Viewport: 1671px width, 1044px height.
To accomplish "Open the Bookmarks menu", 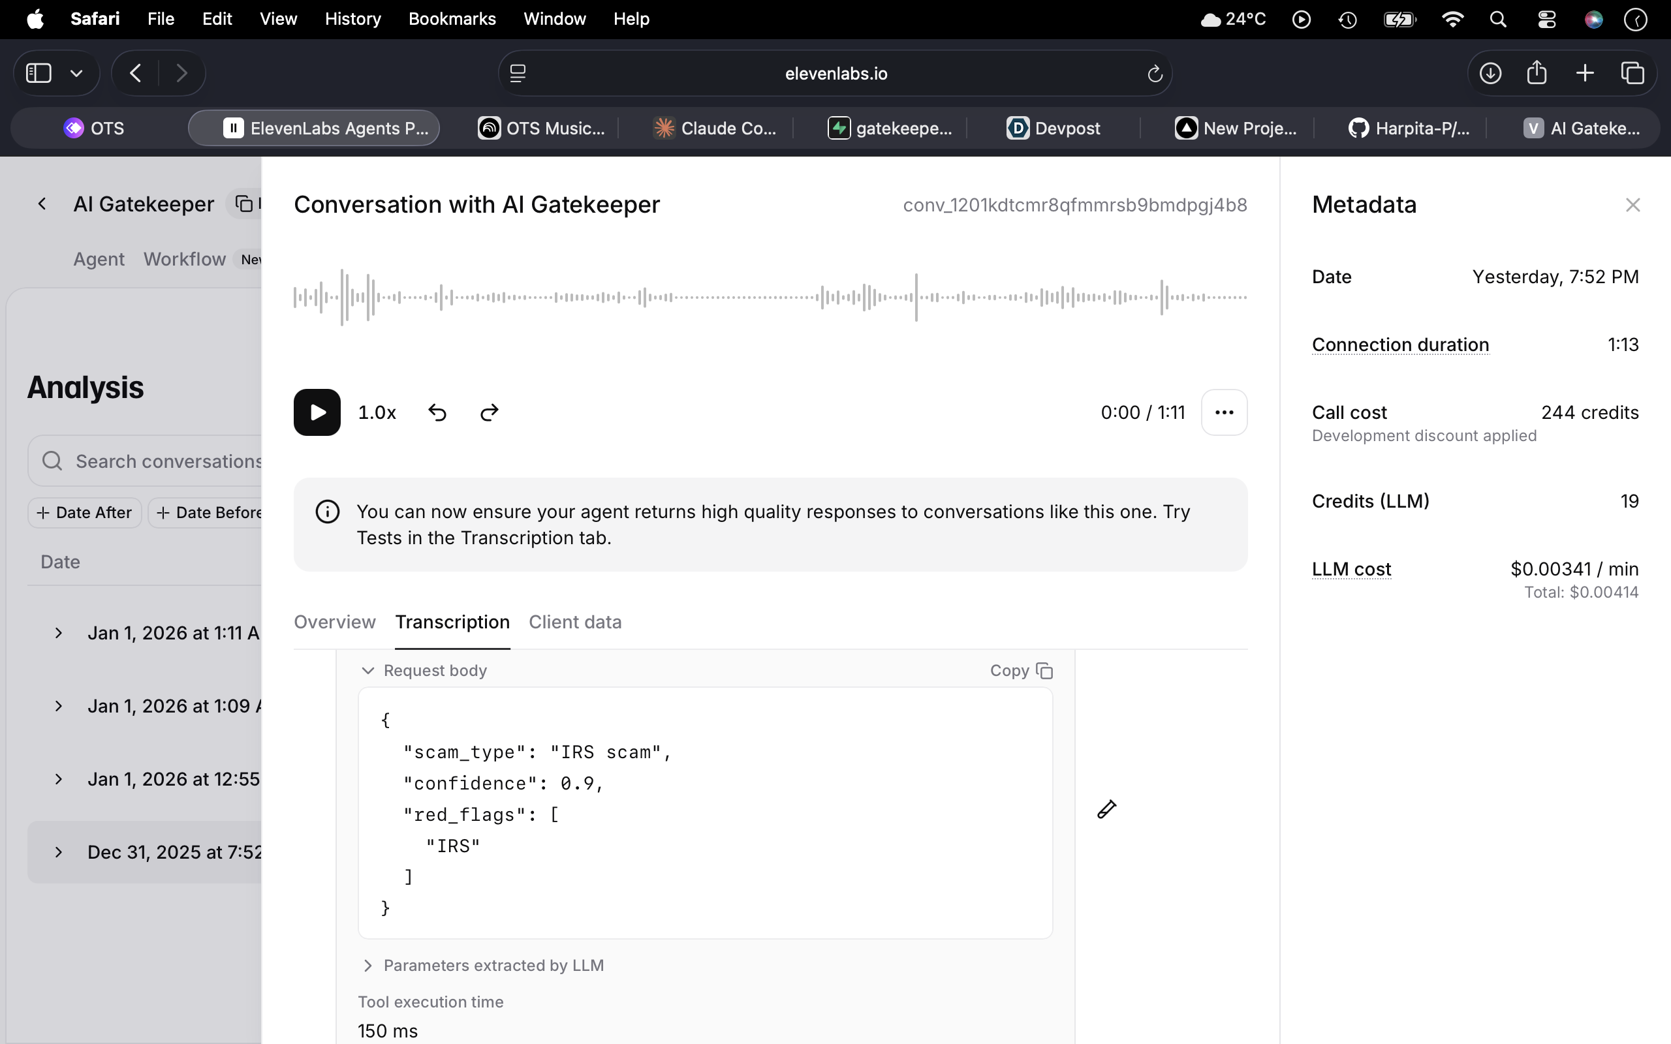I will tap(452, 19).
